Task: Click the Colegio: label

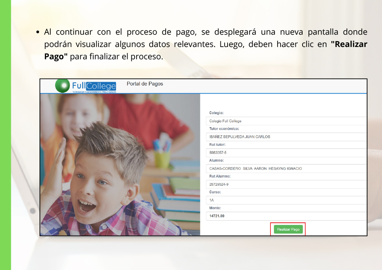Action: [x=216, y=113]
